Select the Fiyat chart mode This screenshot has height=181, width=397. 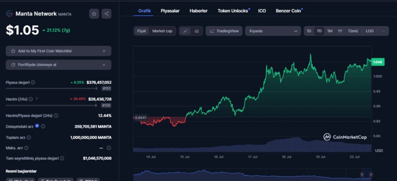click(x=142, y=31)
